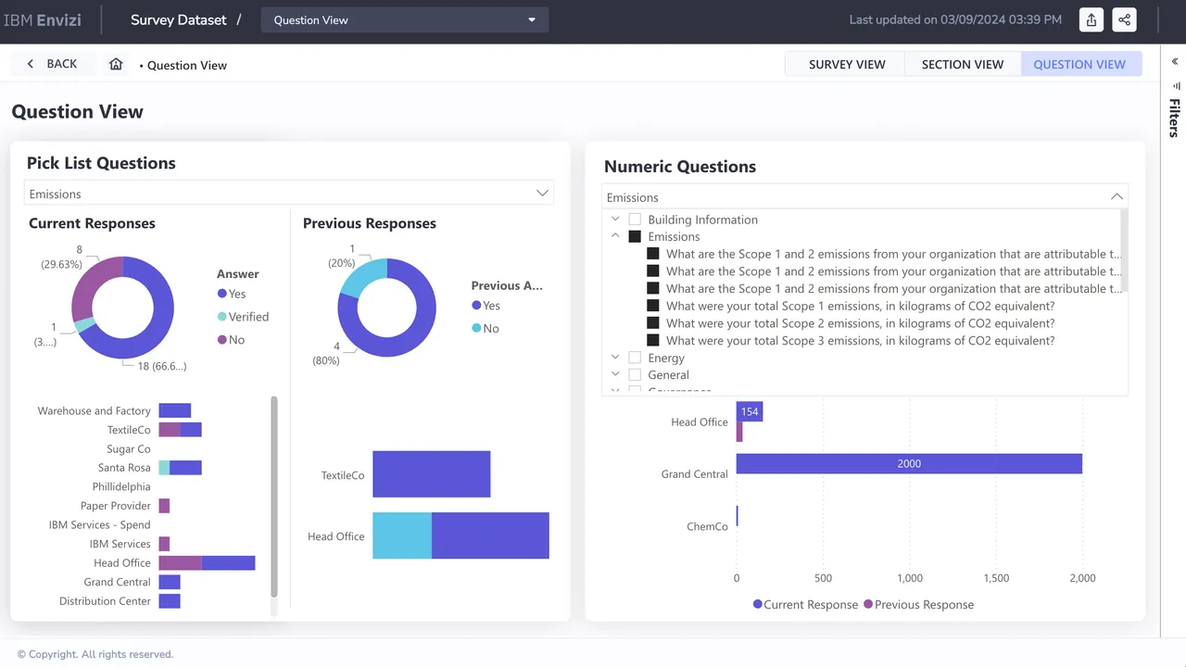1186x667 pixels.
Task: Uncheck total Scope 2 emissions question checkbox
Action: [653, 323]
